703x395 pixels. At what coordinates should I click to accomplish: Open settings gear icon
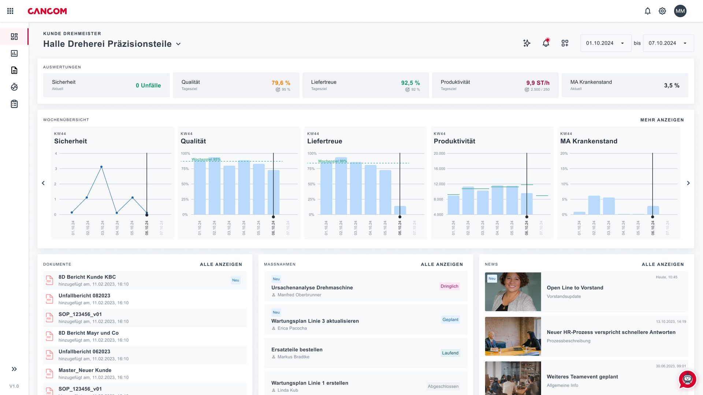pos(662,11)
